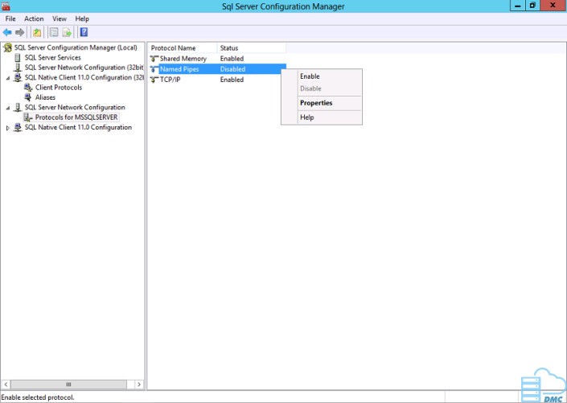Screen dimensions: 567x403
Task: Select SQL Server Configuration Manager (Local) root label
Action: coord(76,47)
